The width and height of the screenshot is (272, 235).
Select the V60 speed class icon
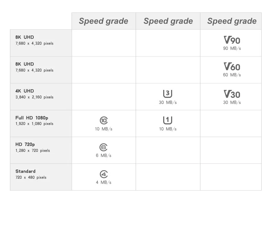[232, 67]
